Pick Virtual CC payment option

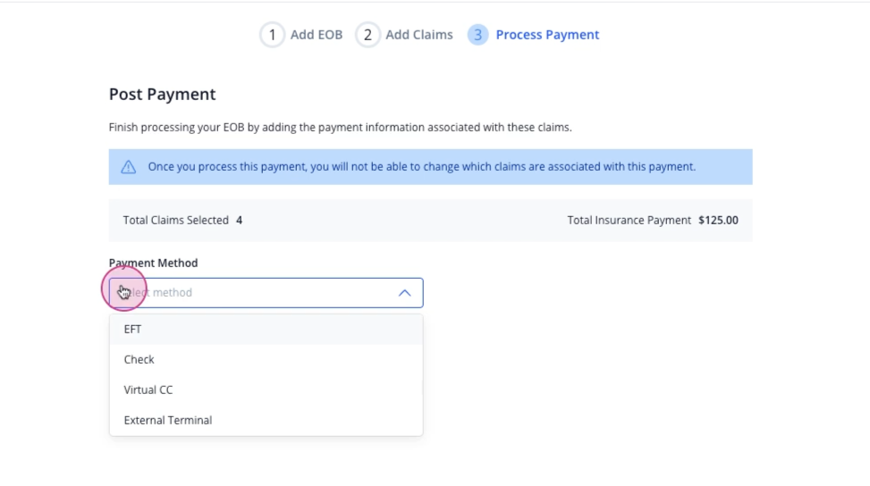[x=266, y=390]
